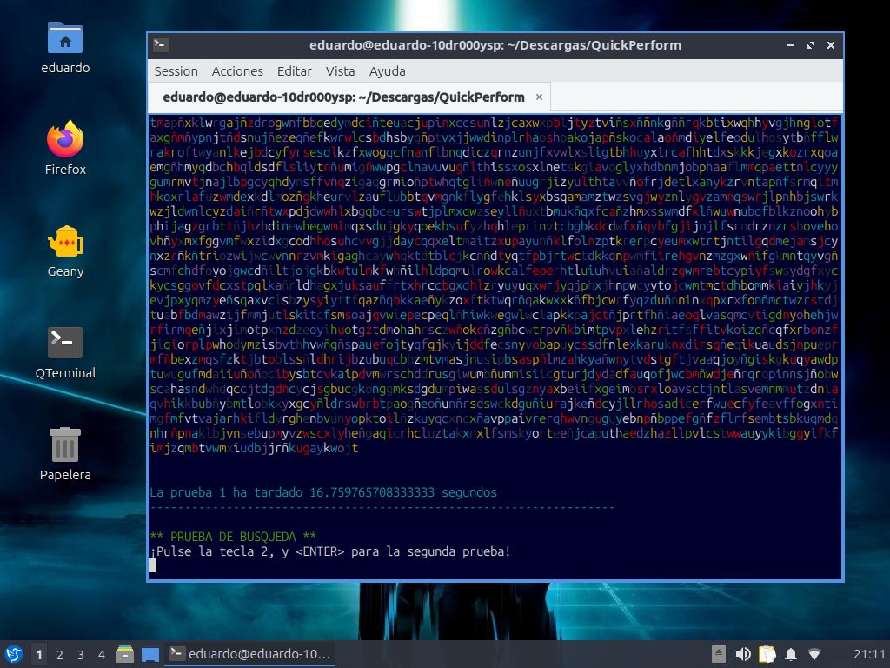Image resolution: width=890 pixels, height=668 pixels.
Task: Click the terminal icon in the window title bar
Action: click(x=161, y=45)
